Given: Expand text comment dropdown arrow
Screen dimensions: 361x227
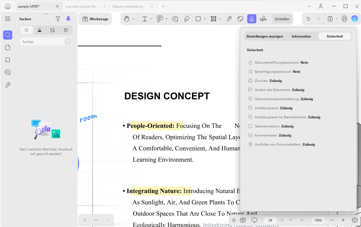Looking at the screenshot, I should [x=167, y=19].
